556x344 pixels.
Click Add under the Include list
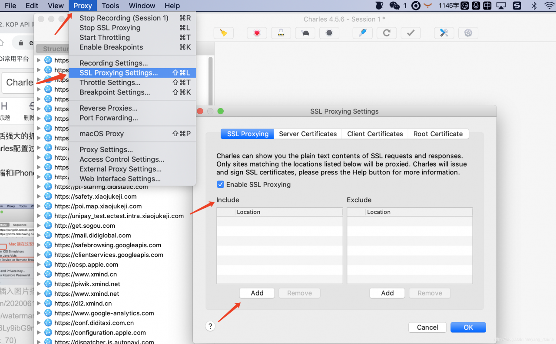257,293
